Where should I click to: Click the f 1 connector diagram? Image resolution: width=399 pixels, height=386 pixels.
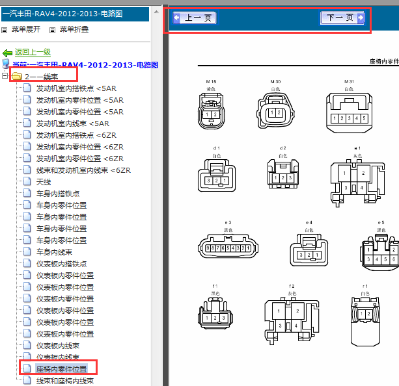tap(215, 313)
